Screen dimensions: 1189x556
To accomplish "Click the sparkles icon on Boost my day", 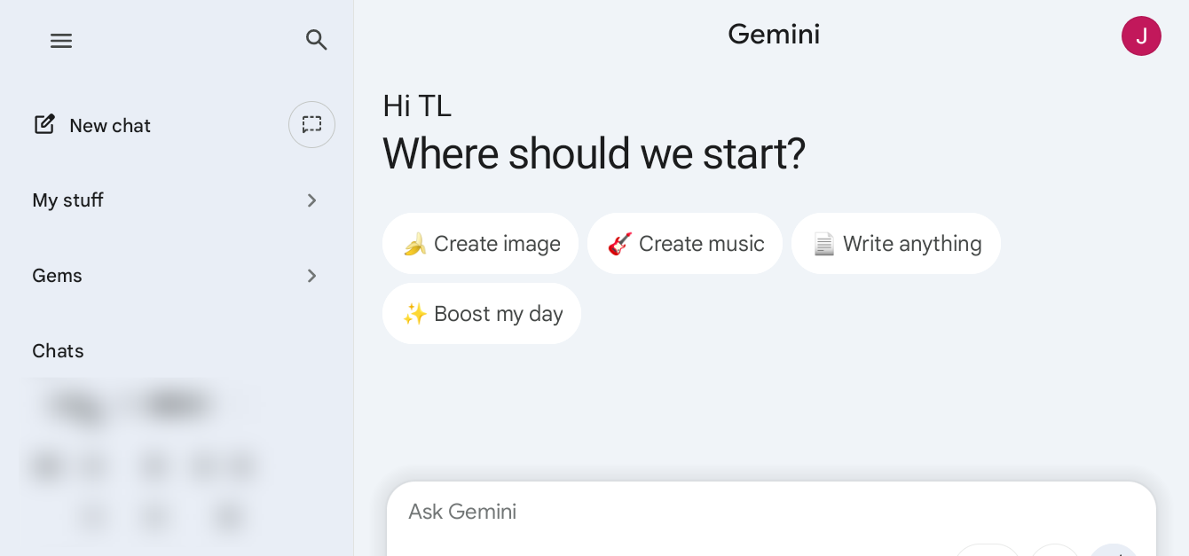I will (414, 314).
